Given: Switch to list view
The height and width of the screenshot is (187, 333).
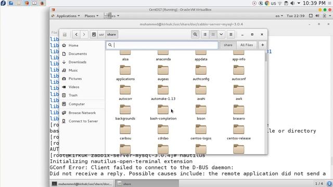Looking at the screenshot, I should 205,34.
